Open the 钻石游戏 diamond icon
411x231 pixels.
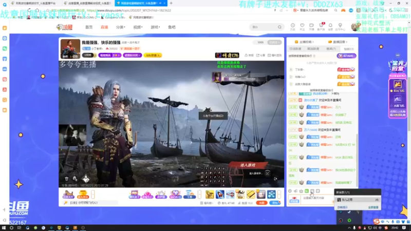[x=175, y=195]
